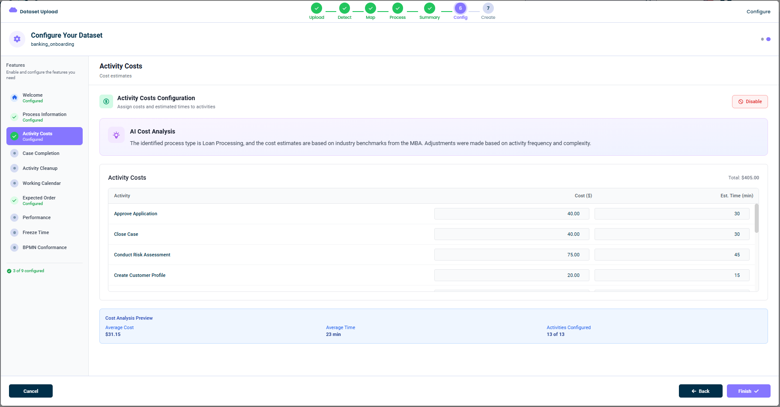Edit the Create Customer Profile time field
Screen dimensions: 780x407
[x=672, y=275]
